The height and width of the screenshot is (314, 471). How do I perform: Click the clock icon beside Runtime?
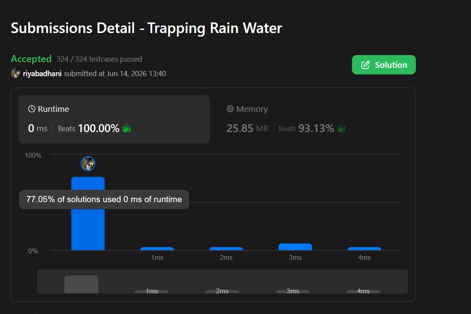pyautogui.click(x=32, y=109)
